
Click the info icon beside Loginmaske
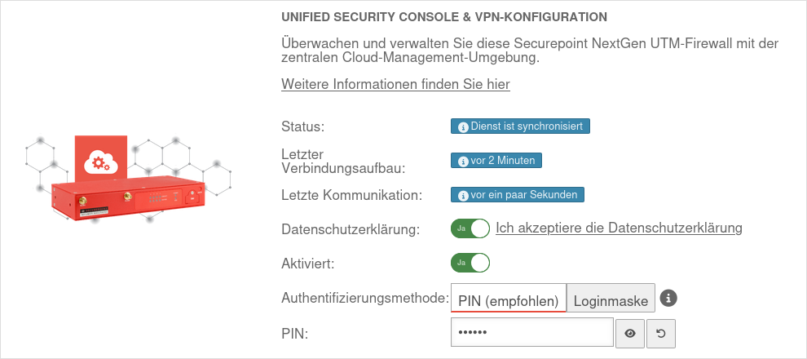coord(668,299)
